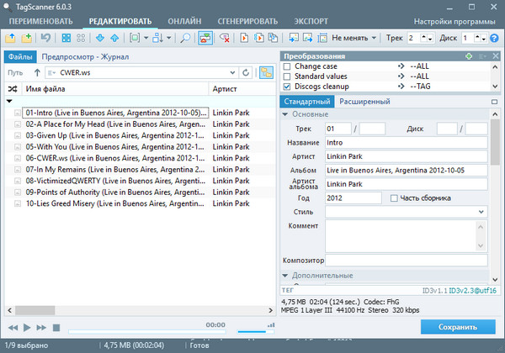Stop audio playback

[56, 327]
